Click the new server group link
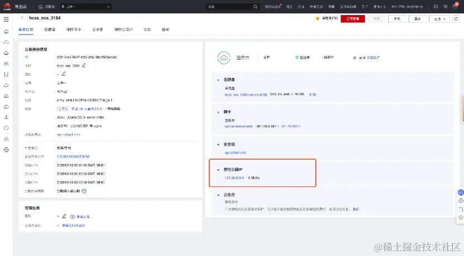 click(73, 225)
